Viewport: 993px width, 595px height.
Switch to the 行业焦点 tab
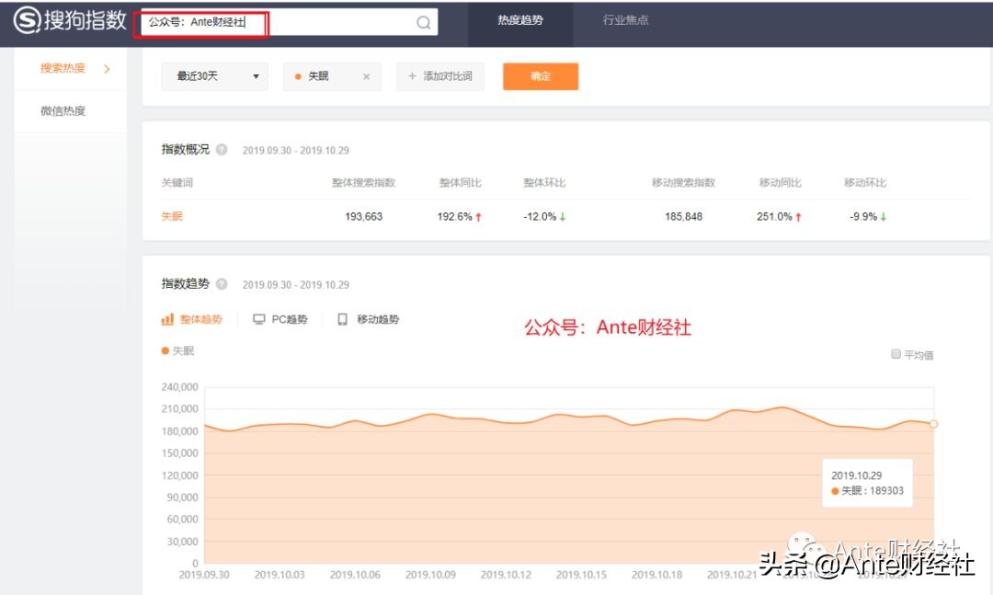point(624,21)
